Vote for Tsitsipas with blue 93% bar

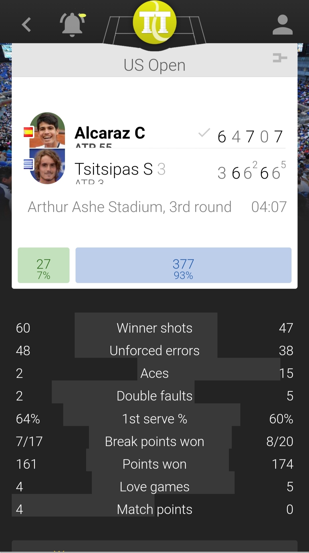pos(183,265)
